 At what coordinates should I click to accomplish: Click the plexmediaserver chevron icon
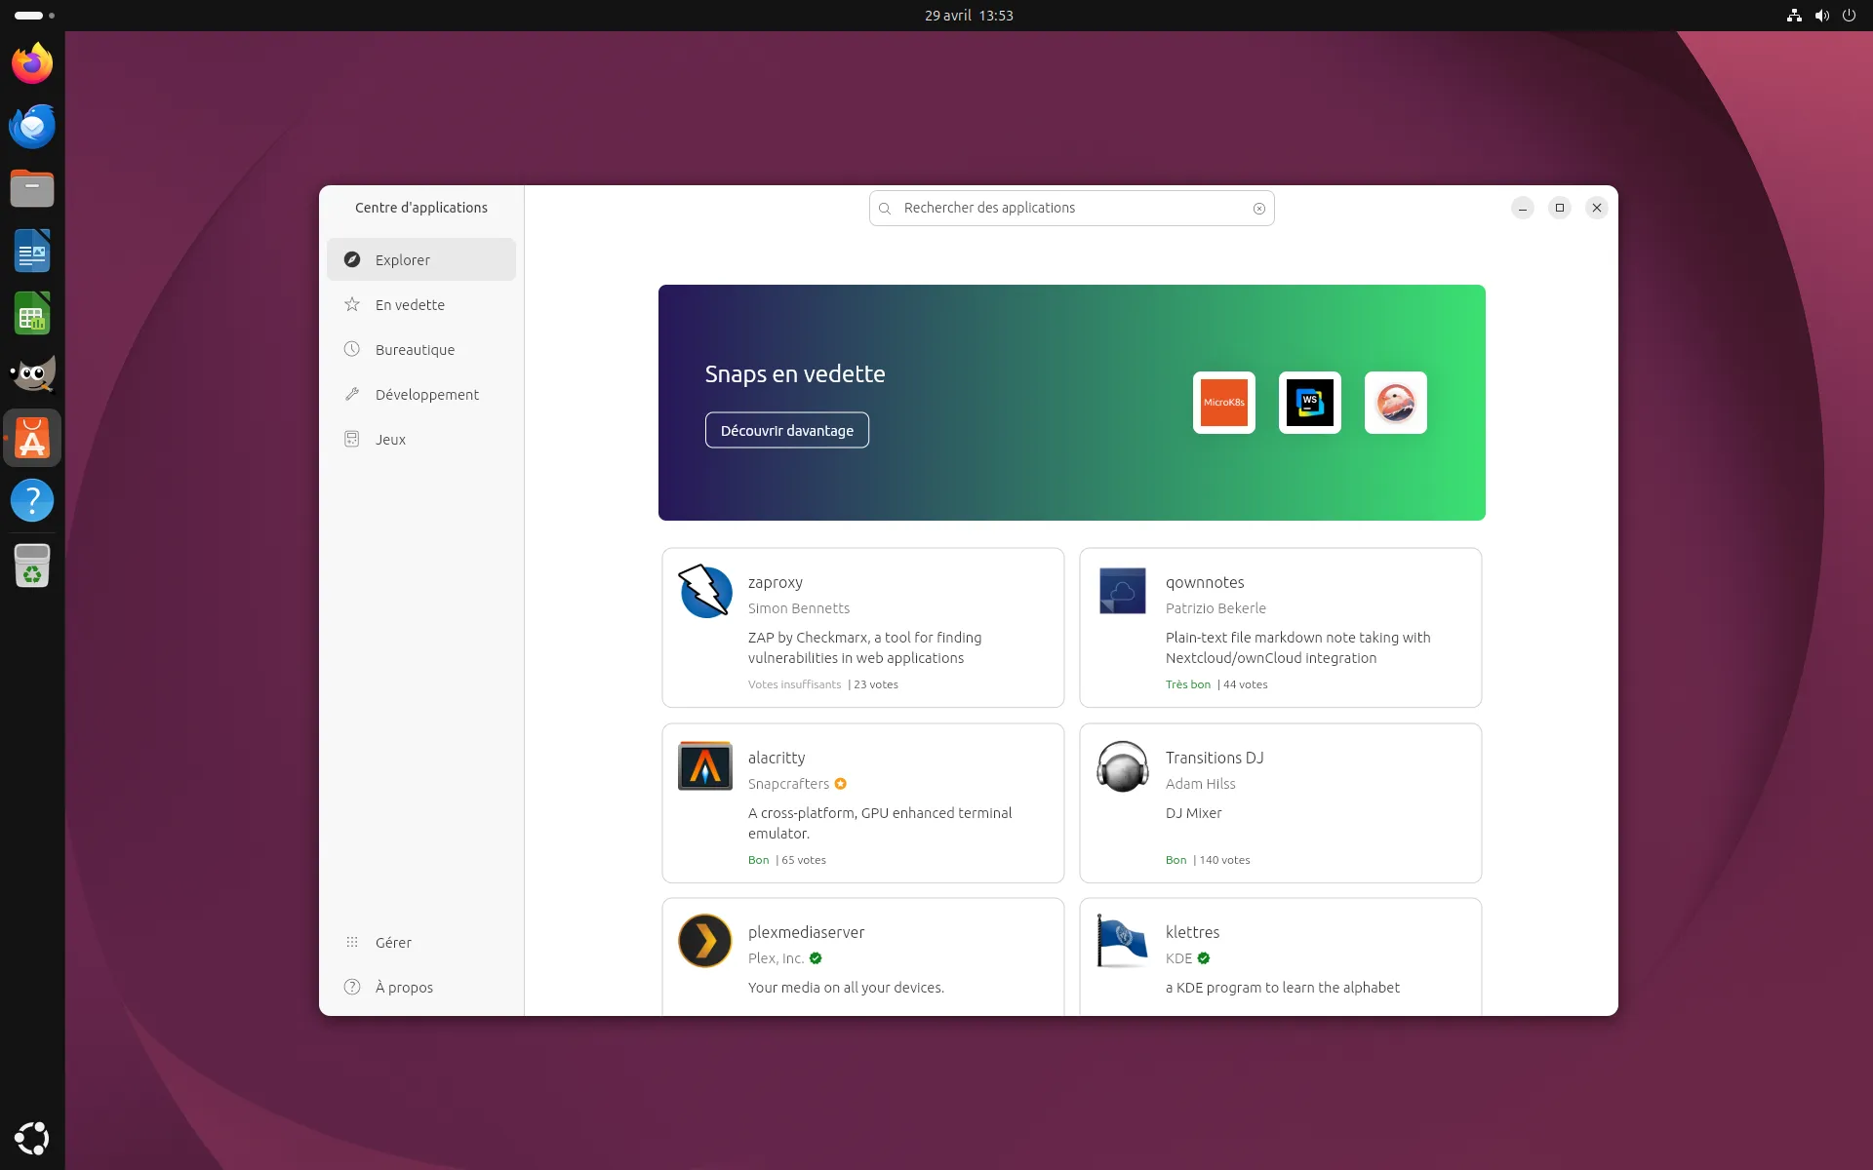pos(705,941)
